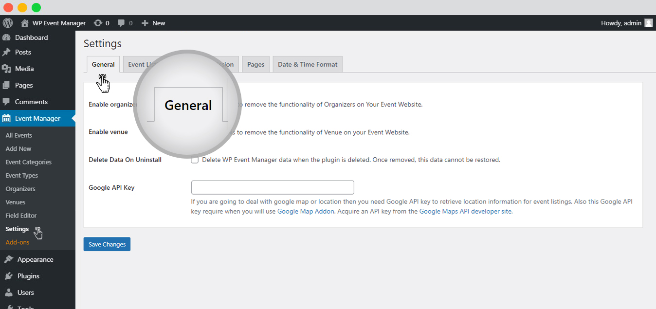The height and width of the screenshot is (309, 656).
Task: Click the Plugins plug icon
Action: [x=8, y=276]
